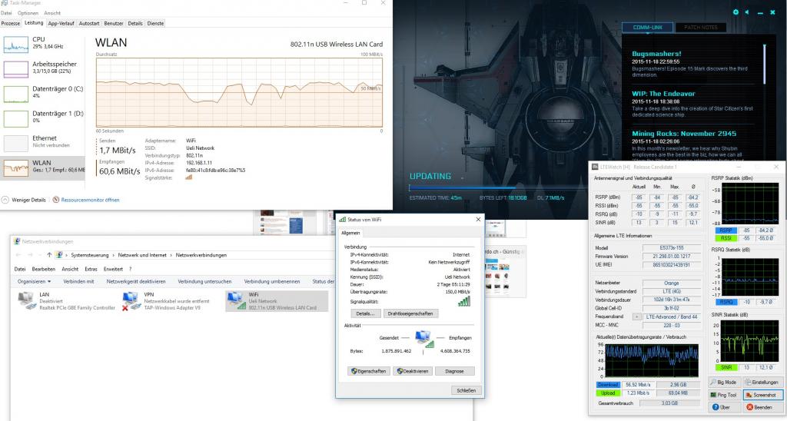Select Datenträger 0 (C:) performance entry
The width and height of the screenshot is (787, 421).
pos(43,93)
